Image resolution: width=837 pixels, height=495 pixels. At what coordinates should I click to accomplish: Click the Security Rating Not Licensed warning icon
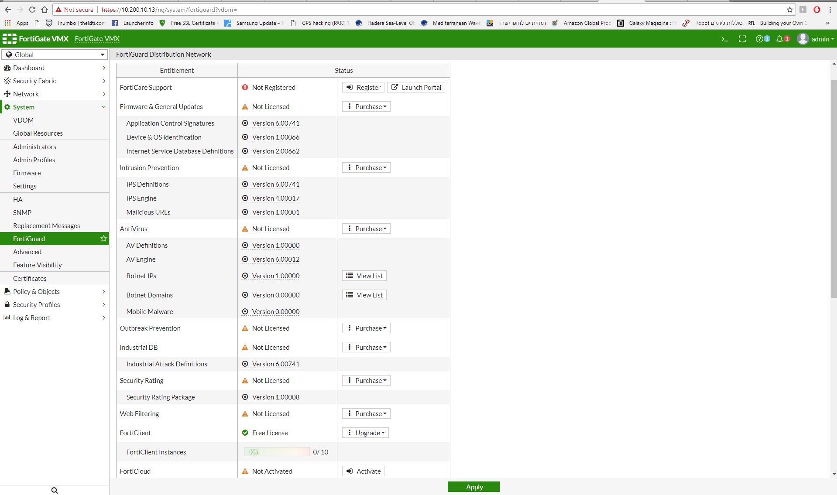(x=245, y=380)
